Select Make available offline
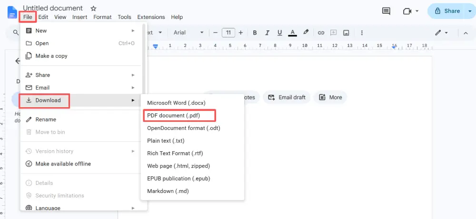Screen dimensions: 476x219 (x=80, y=164)
